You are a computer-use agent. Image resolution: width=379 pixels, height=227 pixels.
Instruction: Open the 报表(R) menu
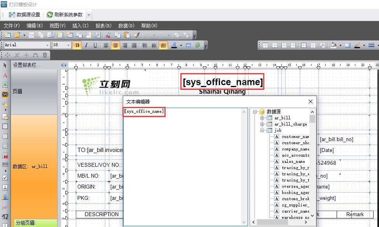103,26
